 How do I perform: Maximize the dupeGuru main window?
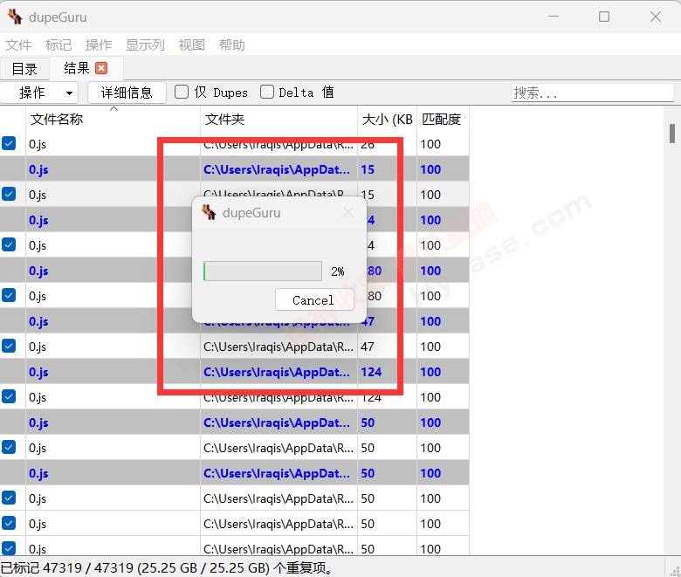pyautogui.click(x=604, y=17)
